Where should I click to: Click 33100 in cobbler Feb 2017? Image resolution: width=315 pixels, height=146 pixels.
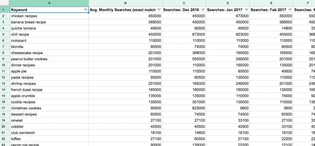272,127
